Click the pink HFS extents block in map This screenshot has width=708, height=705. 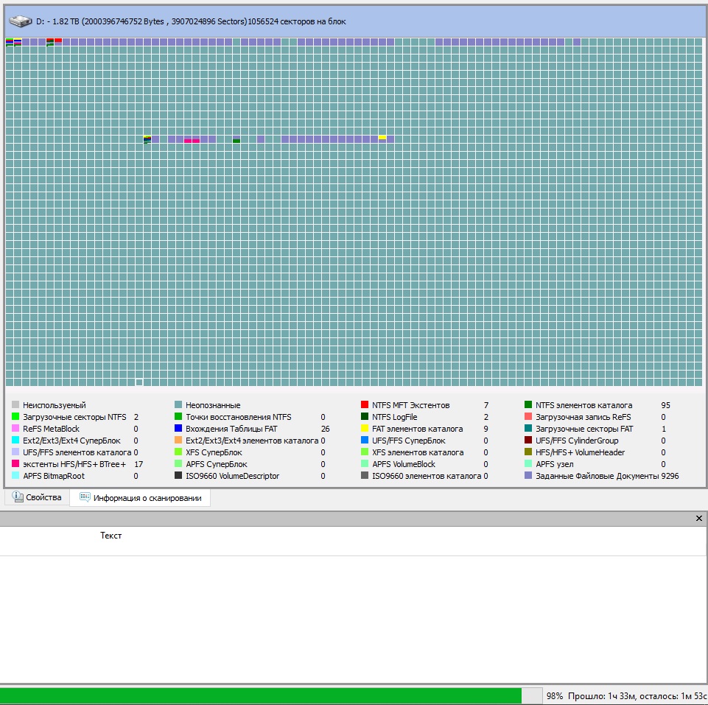(192, 140)
